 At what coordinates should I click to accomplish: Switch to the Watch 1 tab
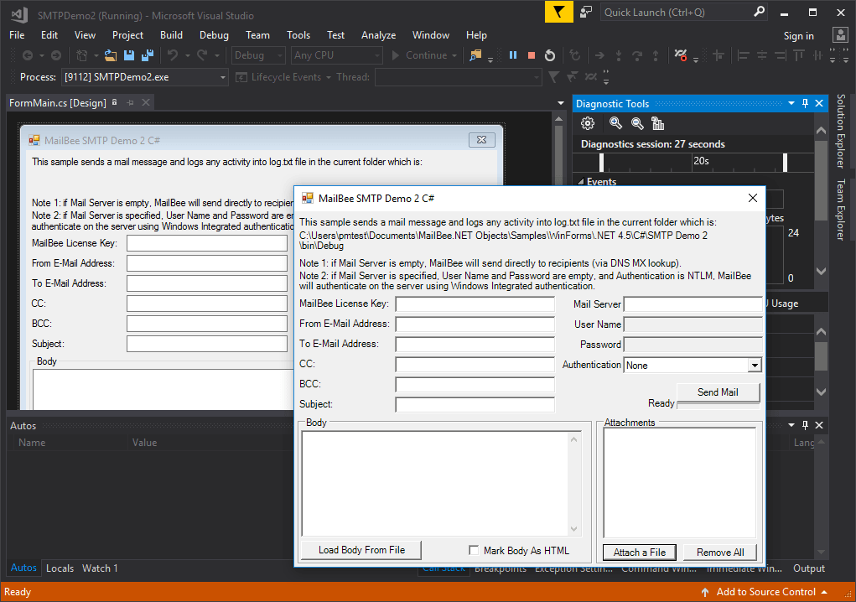[x=100, y=568]
